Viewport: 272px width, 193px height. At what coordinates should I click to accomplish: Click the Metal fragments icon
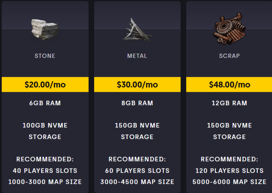[137, 30]
